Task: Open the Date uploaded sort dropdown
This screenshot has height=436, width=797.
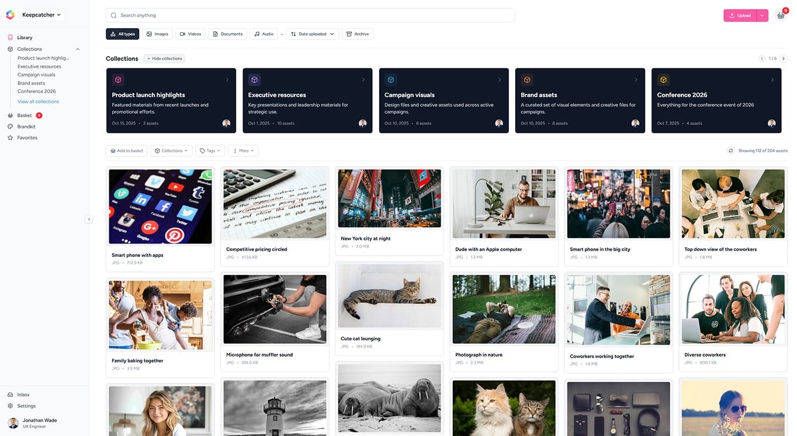Action: pos(312,34)
